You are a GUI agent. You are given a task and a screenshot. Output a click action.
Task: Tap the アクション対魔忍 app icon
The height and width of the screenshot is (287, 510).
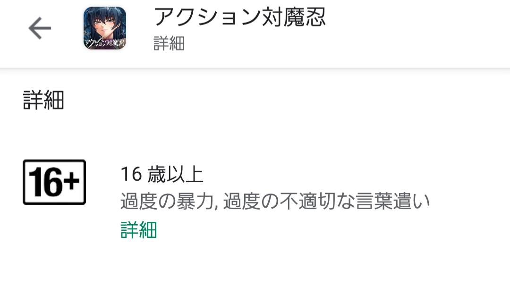coord(105,28)
